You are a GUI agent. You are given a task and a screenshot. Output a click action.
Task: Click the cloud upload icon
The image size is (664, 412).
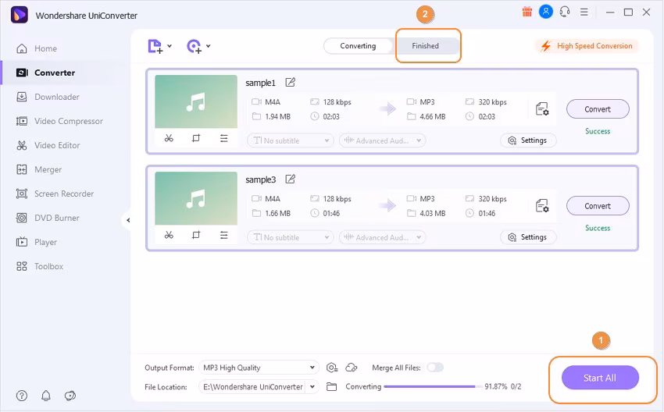(352, 368)
